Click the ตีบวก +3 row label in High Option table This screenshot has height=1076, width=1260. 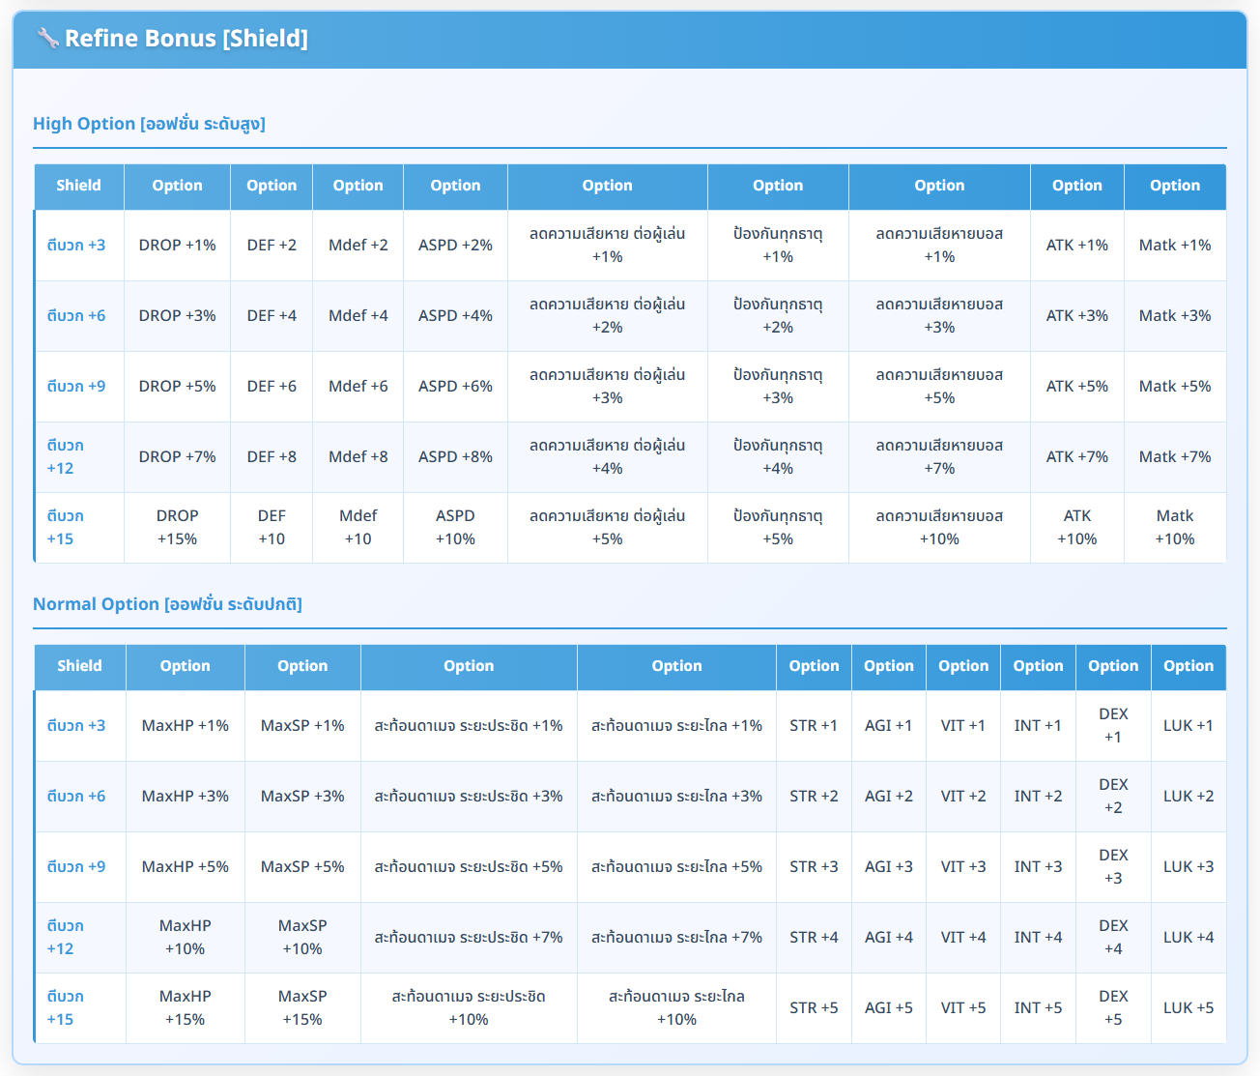click(x=76, y=246)
